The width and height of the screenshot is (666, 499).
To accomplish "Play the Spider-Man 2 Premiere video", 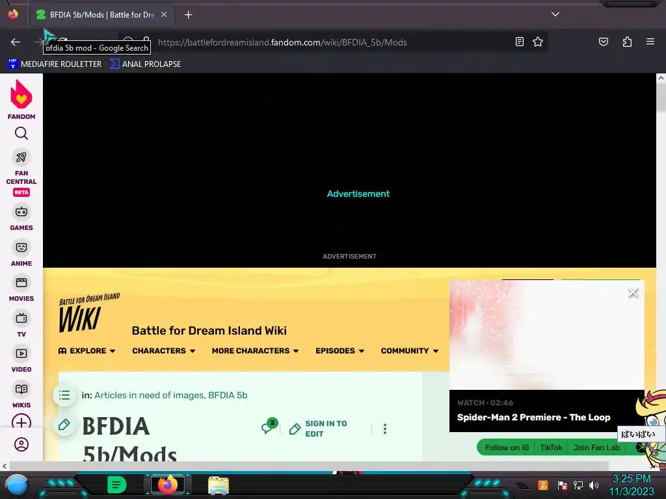I will click(546, 335).
